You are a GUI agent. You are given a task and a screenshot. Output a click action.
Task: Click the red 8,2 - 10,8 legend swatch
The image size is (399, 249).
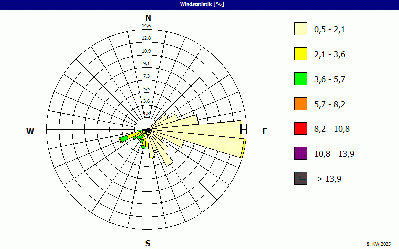pos(301,128)
